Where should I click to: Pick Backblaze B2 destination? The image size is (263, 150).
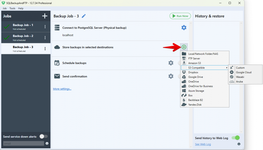pyautogui.click(x=205, y=100)
